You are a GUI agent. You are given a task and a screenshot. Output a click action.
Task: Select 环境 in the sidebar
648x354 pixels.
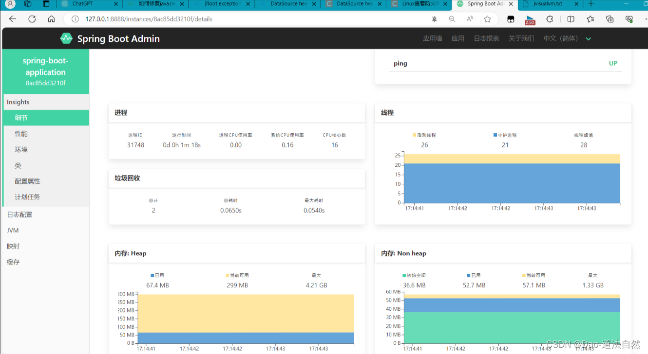click(46, 149)
